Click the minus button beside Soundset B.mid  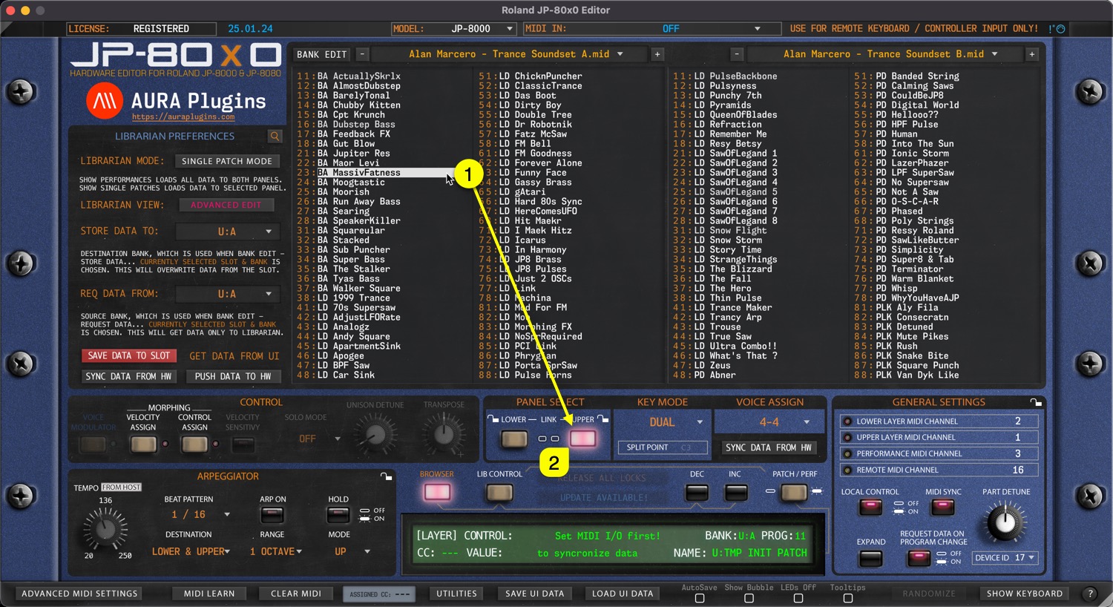pyautogui.click(x=736, y=54)
